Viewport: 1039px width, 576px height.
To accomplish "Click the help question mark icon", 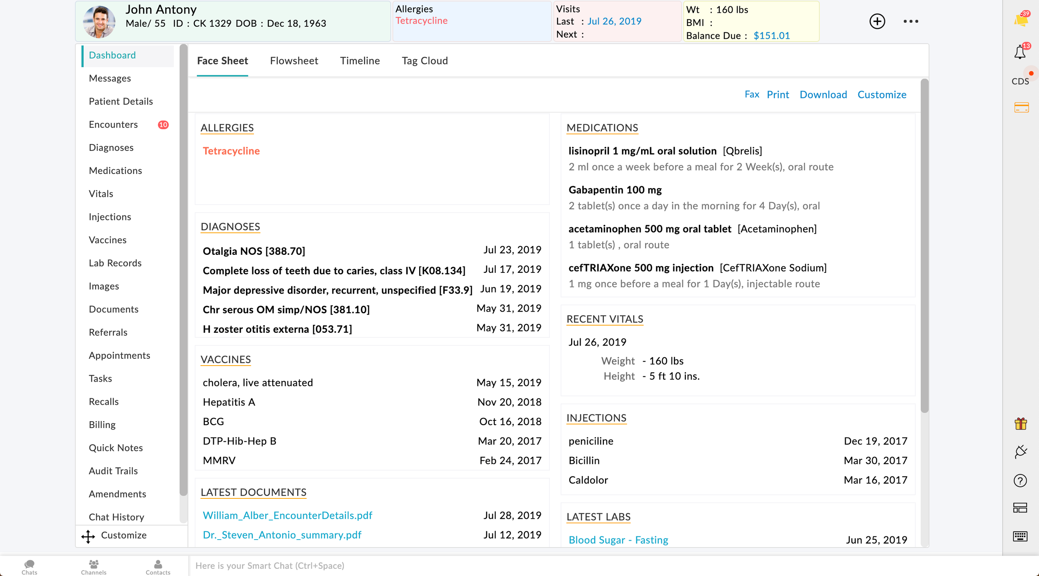I will [x=1020, y=480].
